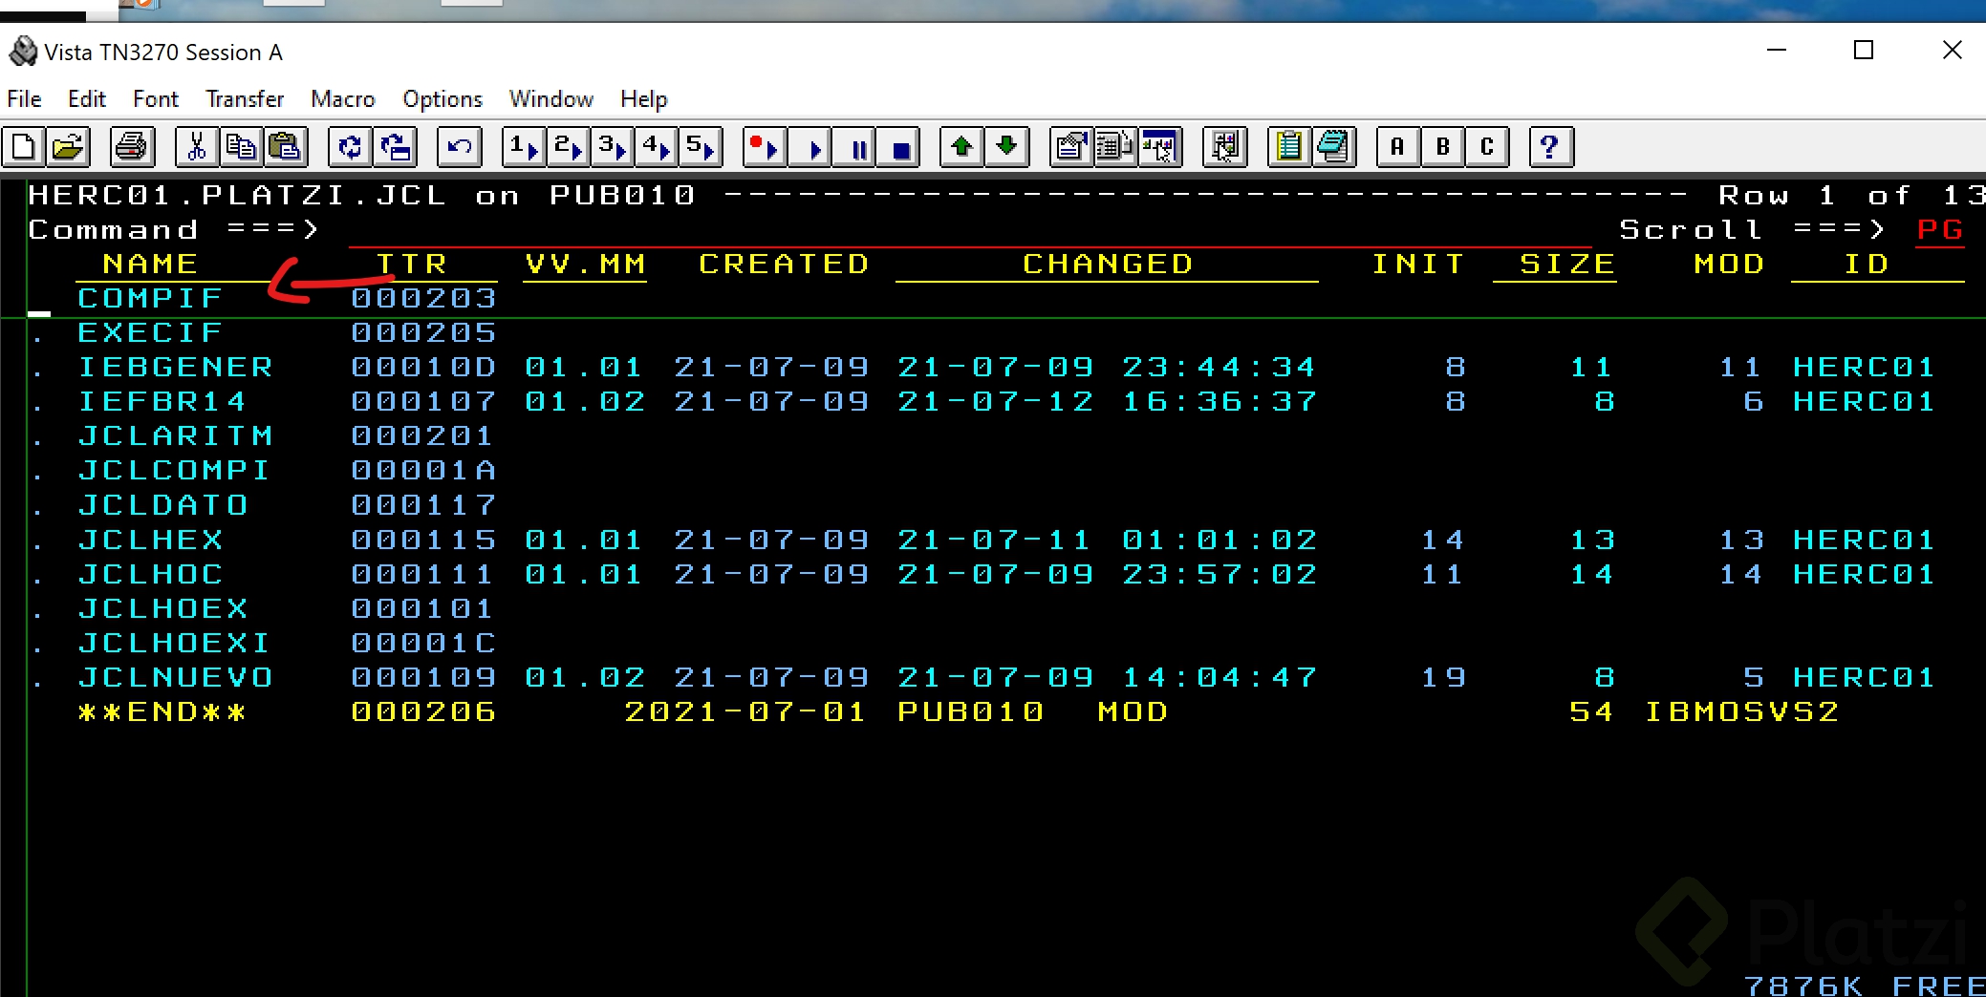
Task: Stop the macro with the square button
Action: point(899,147)
